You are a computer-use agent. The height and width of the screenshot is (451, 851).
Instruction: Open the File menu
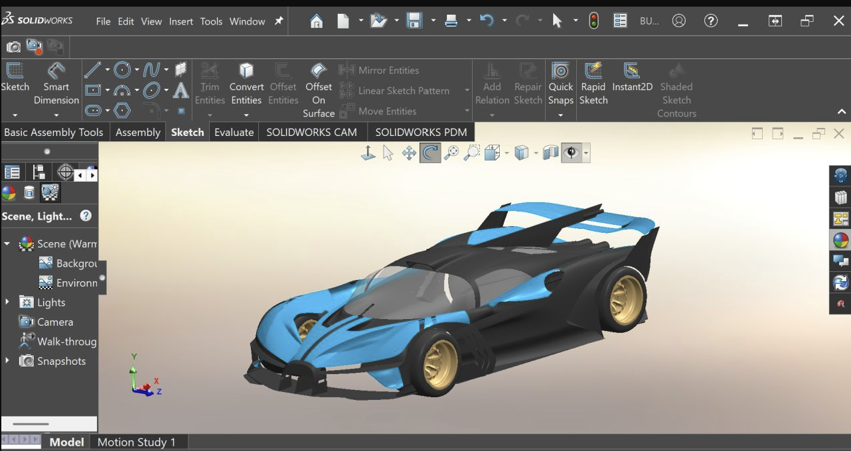103,21
